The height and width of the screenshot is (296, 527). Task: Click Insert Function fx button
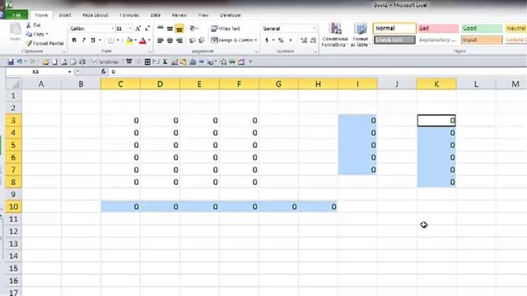coord(103,72)
